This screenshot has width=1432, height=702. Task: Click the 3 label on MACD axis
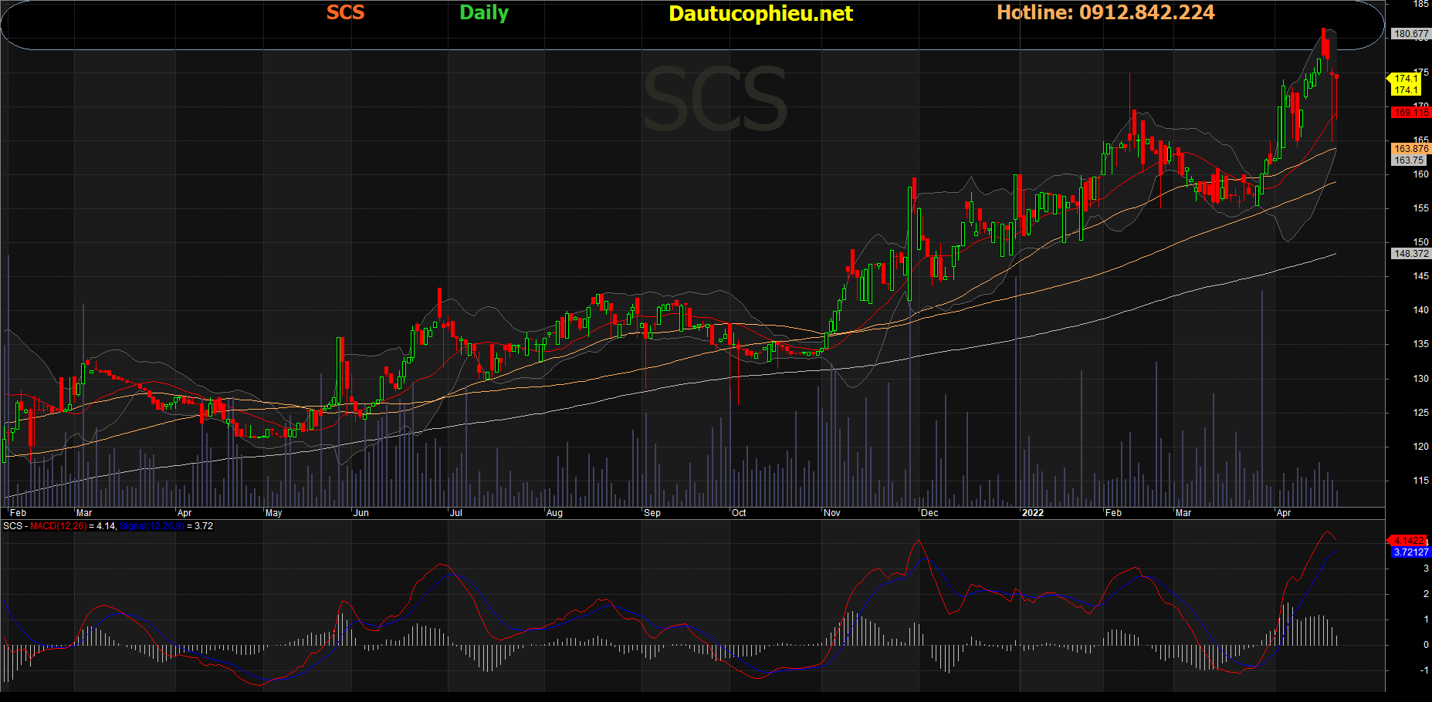click(x=1426, y=569)
